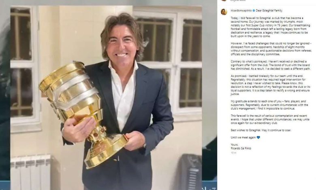Click the 10 m post timestamp
316x190 pixels.
(x=234, y=153)
